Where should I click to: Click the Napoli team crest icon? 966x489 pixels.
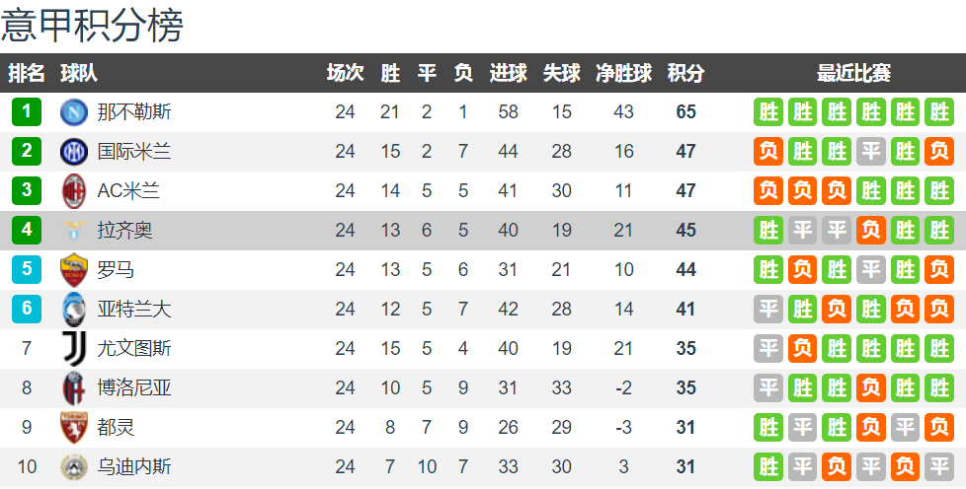[74, 112]
